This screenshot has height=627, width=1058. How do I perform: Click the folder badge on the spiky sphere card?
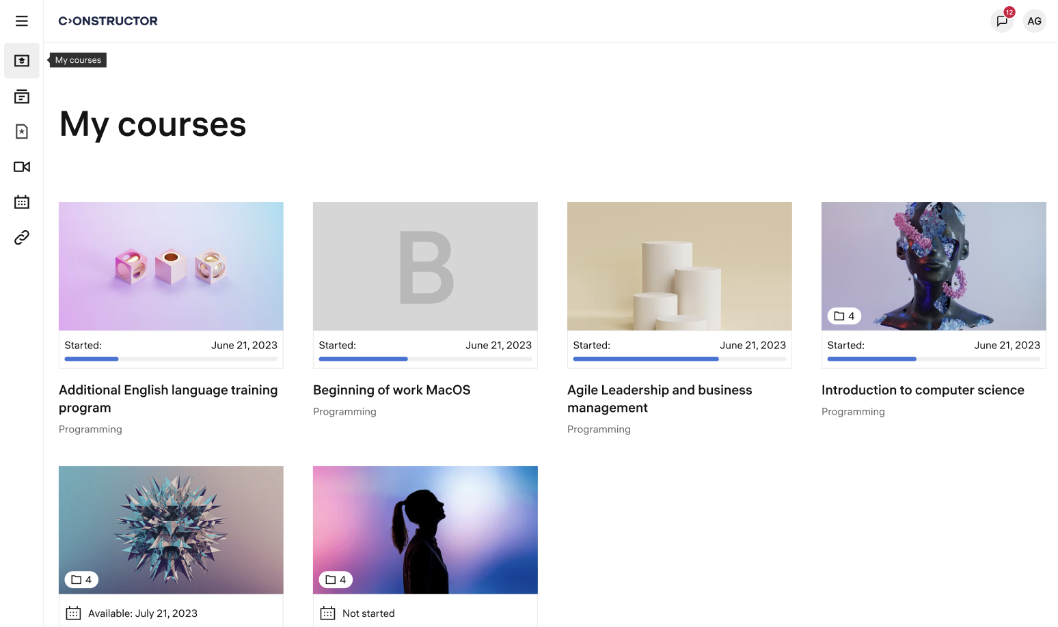[x=81, y=579]
